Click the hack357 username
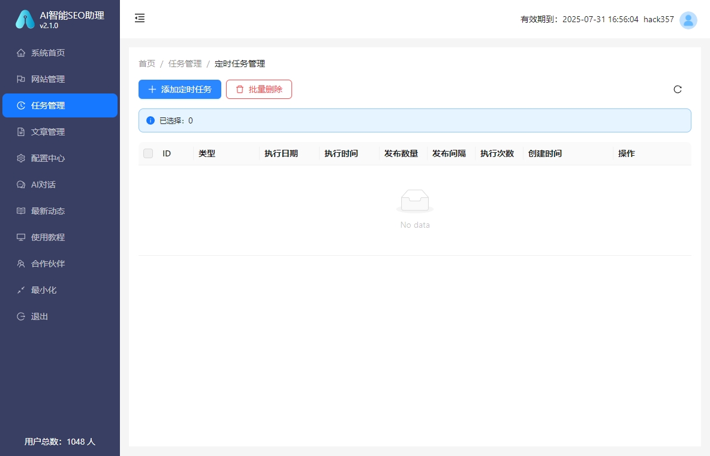This screenshot has width=710, height=456. tap(658, 19)
